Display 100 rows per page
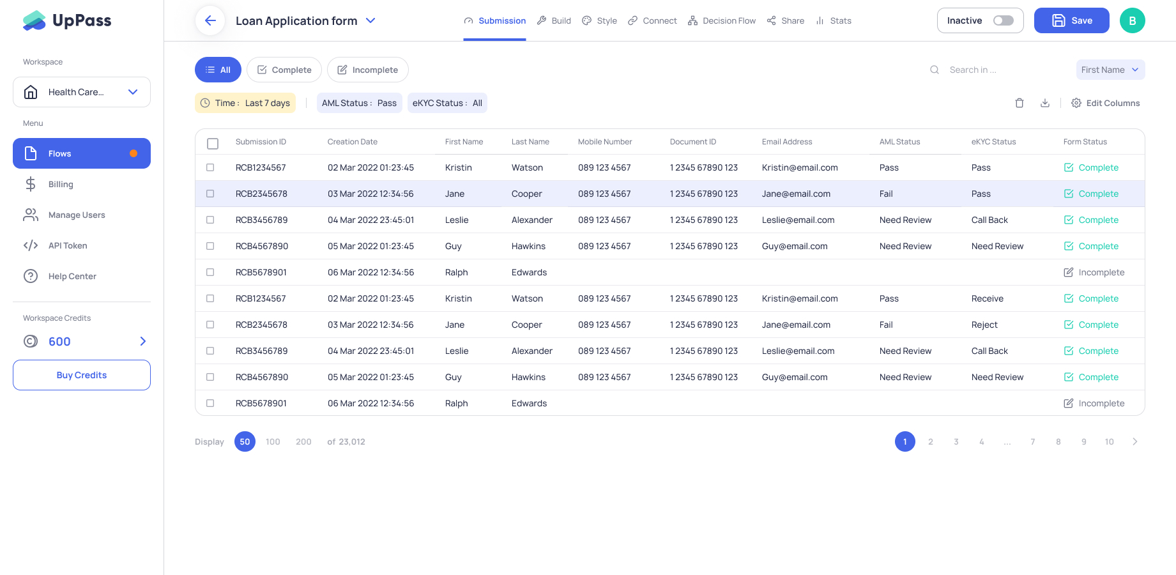Image resolution: width=1176 pixels, height=575 pixels. pyautogui.click(x=273, y=441)
